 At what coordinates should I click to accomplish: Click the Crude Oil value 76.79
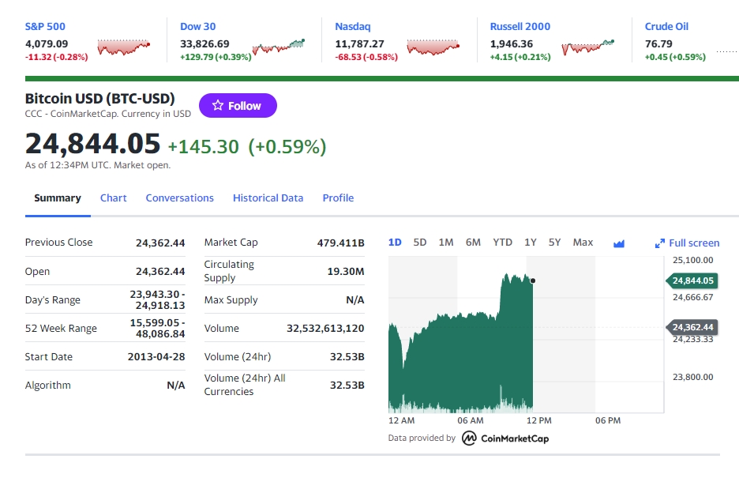(658, 43)
